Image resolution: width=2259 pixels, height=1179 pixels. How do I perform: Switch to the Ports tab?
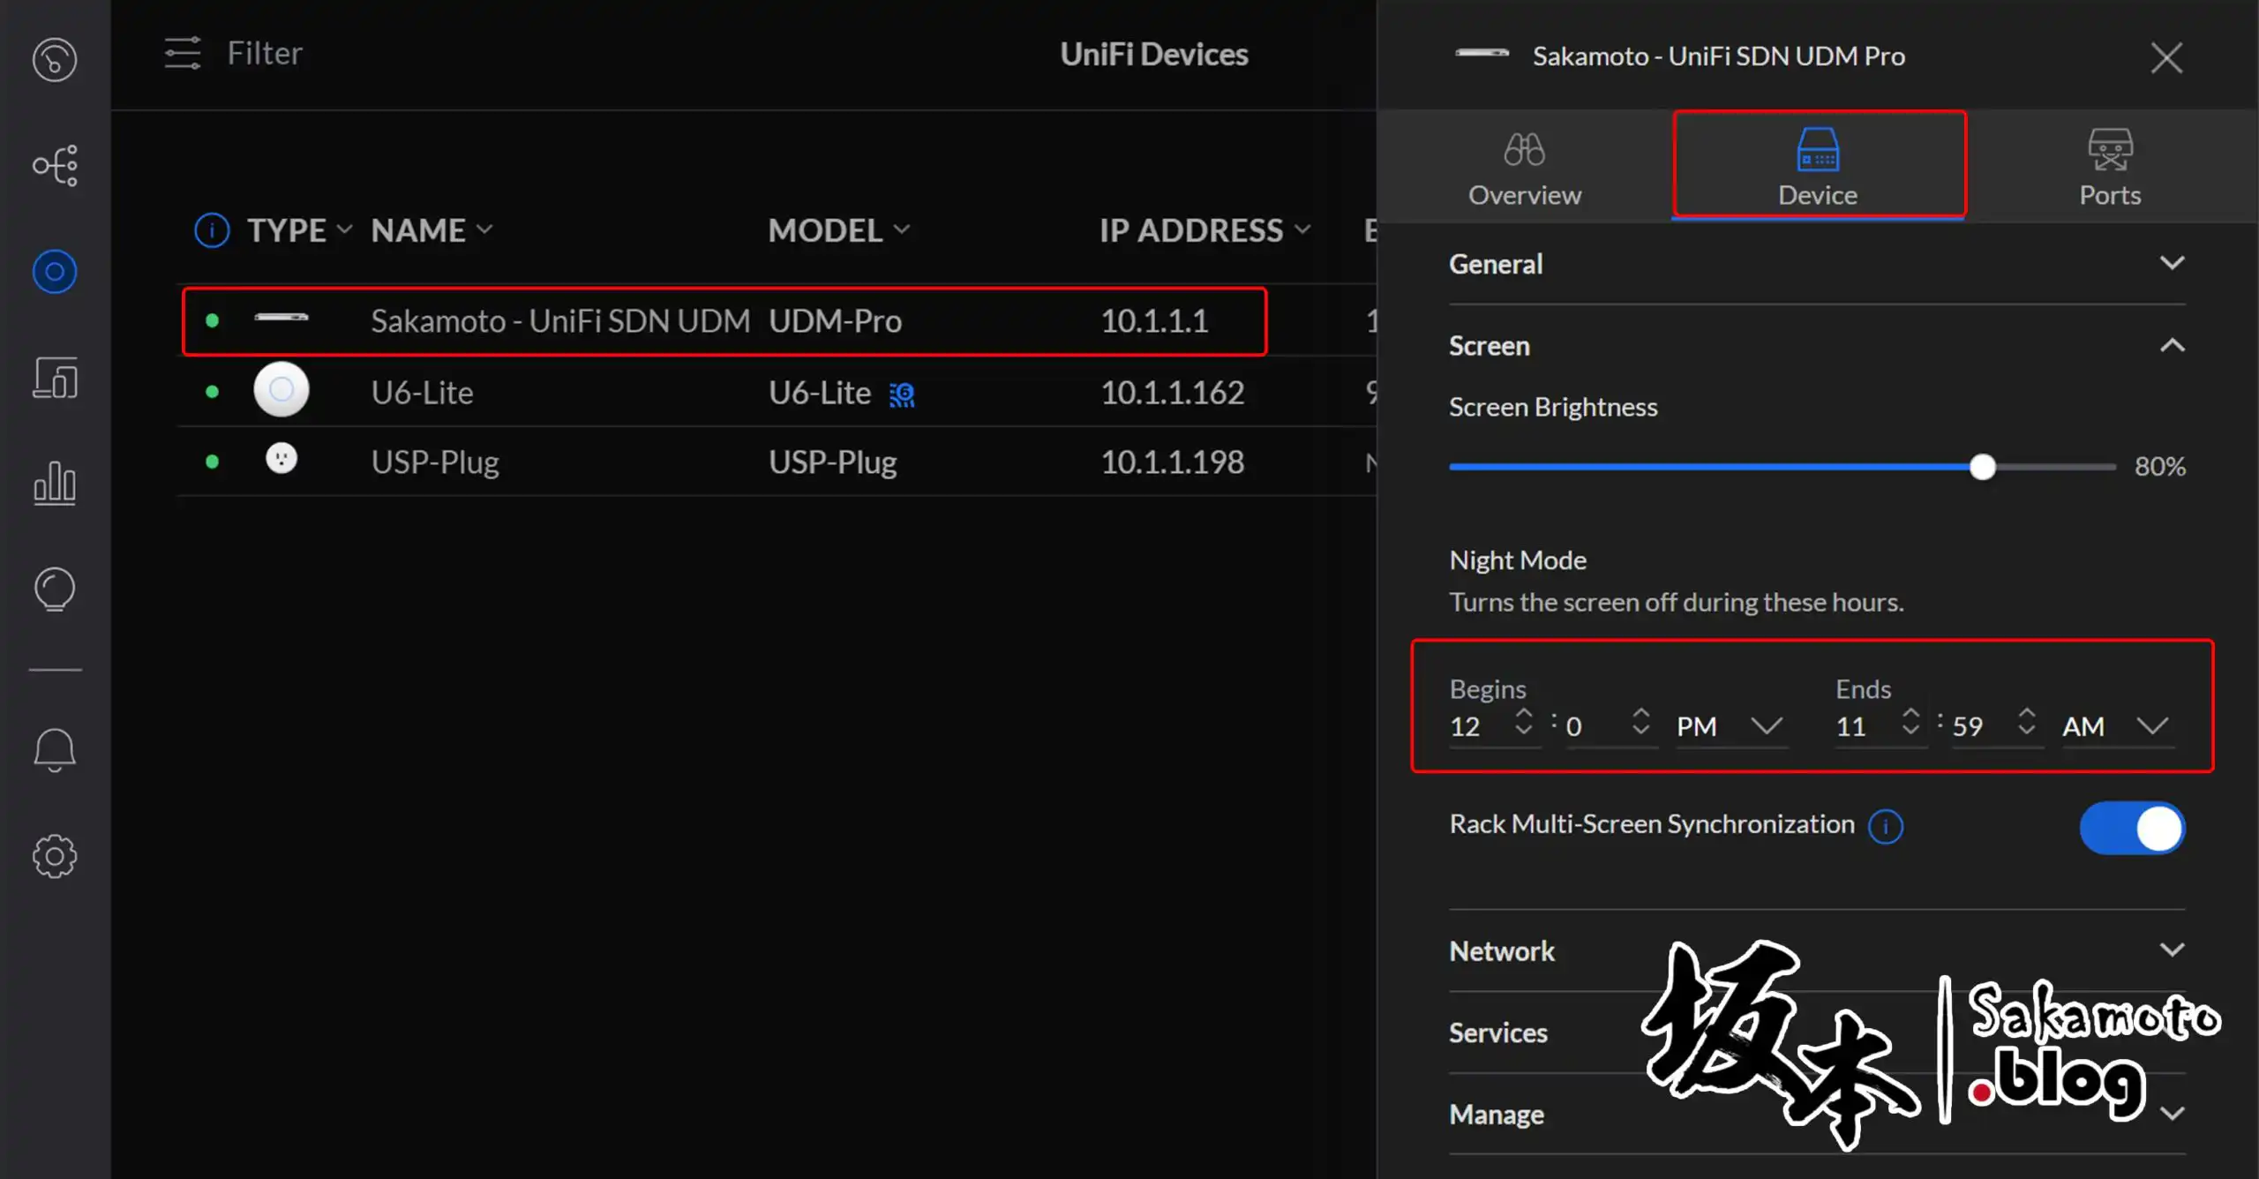pos(2109,168)
